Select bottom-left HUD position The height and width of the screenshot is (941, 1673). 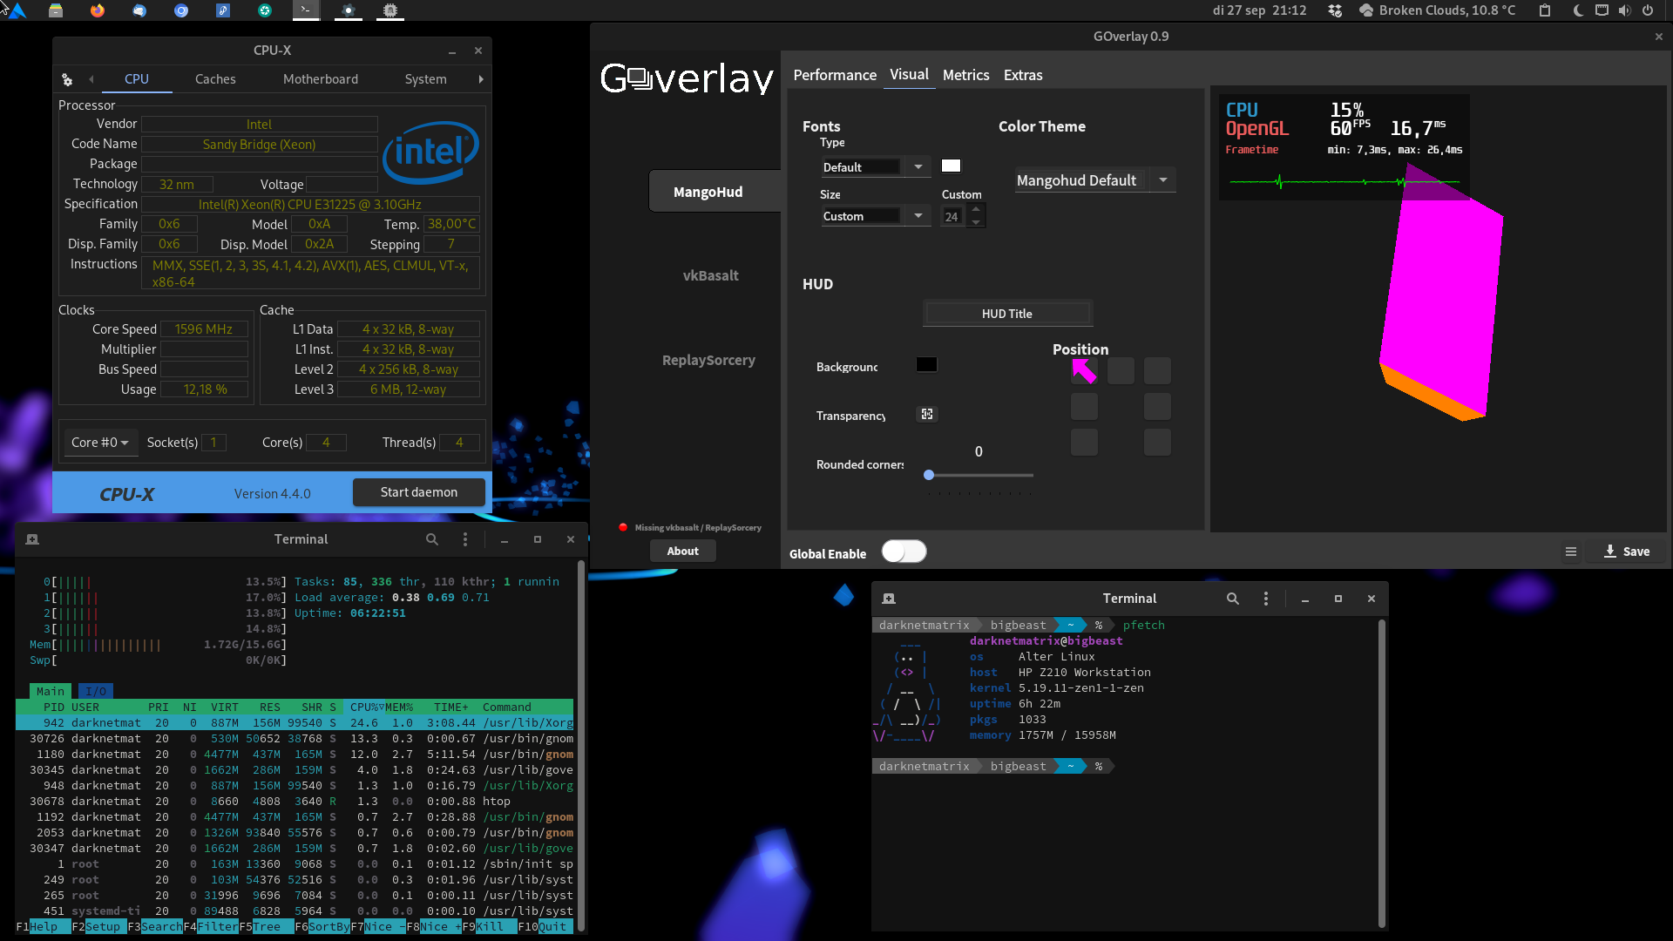pyautogui.click(x=1084, y=443)
